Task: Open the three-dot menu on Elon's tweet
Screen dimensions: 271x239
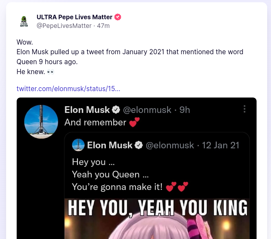Action: tap(244, 109)
